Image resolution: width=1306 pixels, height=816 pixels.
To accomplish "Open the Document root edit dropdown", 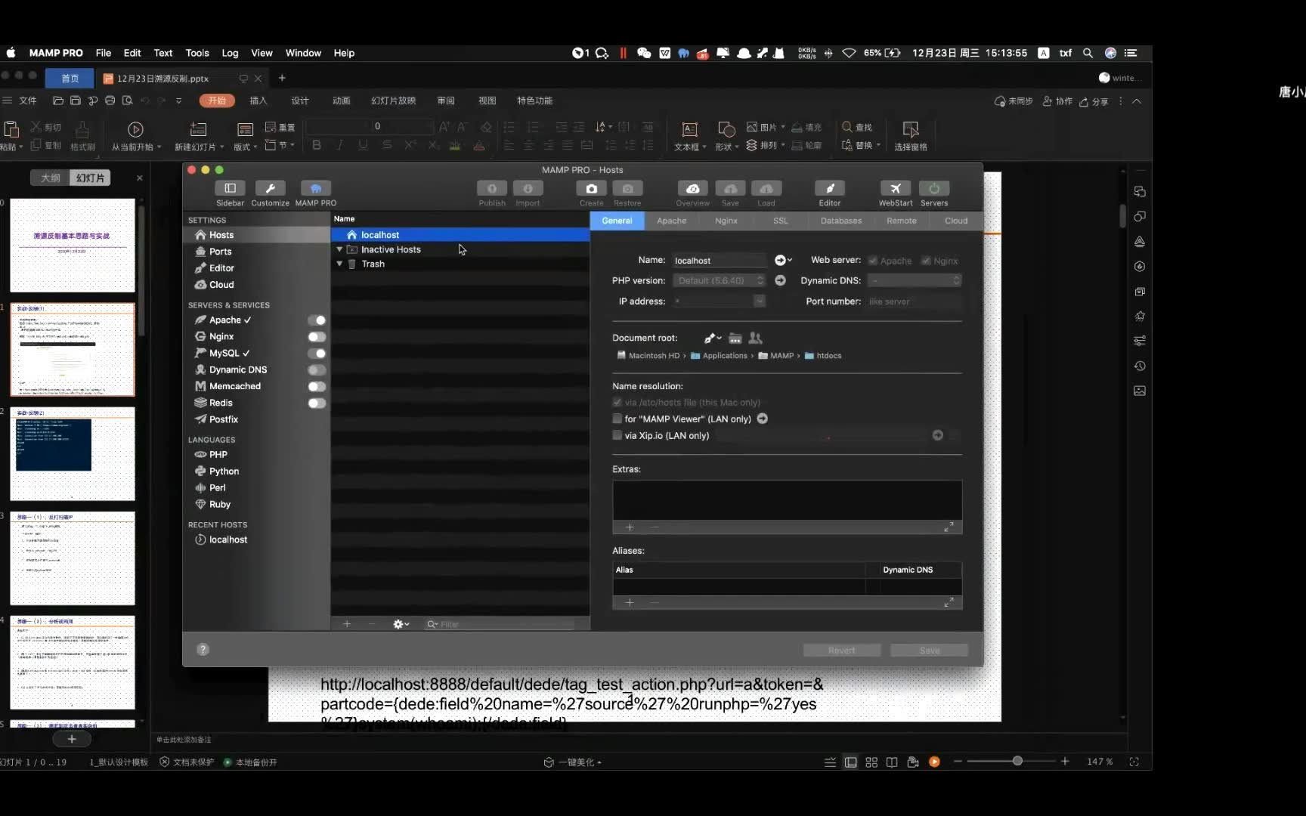I will coord(712,338).
